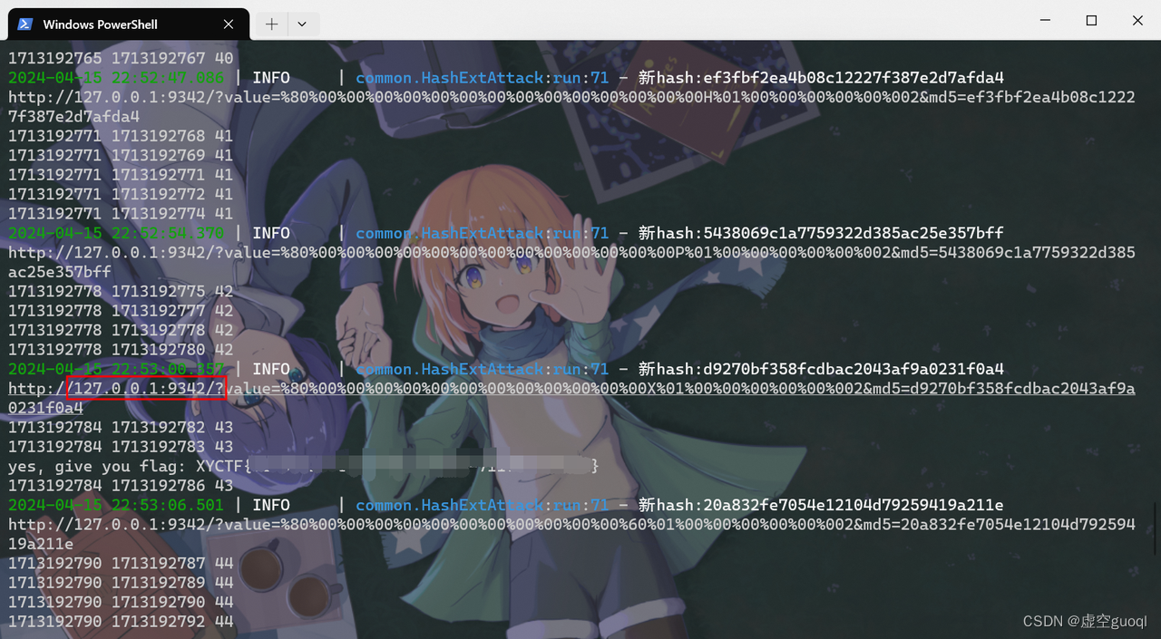Click the common.HashExtAttack:run:71 log text
This screenshot has height=639, width=1161.
tap(479, 369)
